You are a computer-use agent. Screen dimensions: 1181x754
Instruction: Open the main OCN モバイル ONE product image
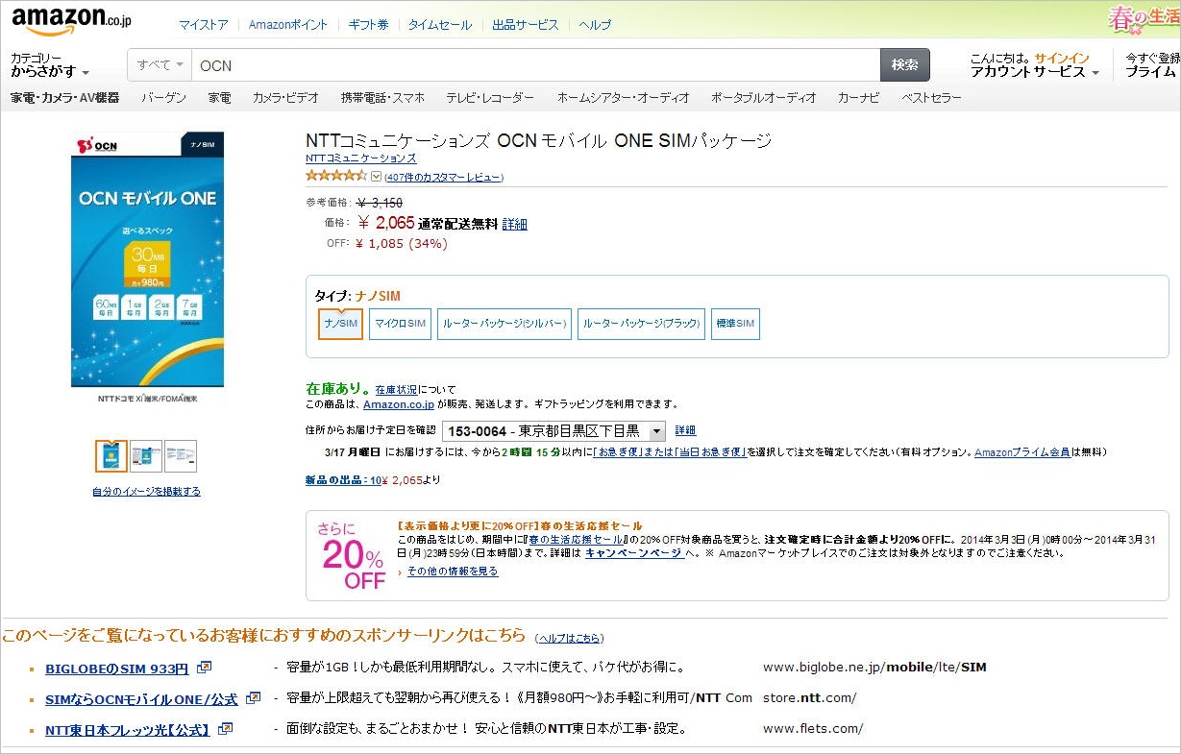pyautogui.click(x=147, y=259)
